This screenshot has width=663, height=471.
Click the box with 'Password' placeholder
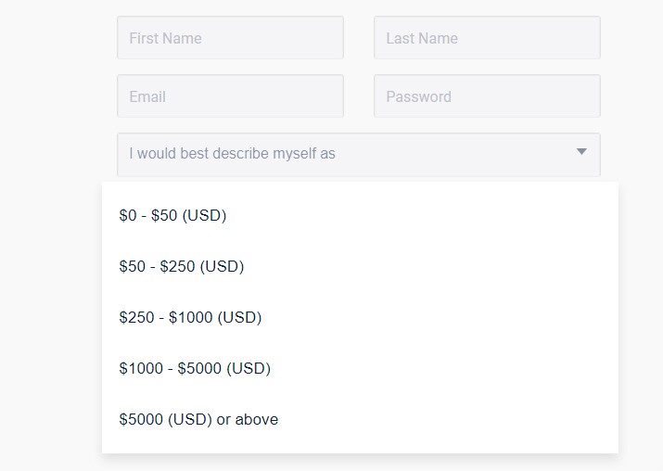tap(487, 96)
